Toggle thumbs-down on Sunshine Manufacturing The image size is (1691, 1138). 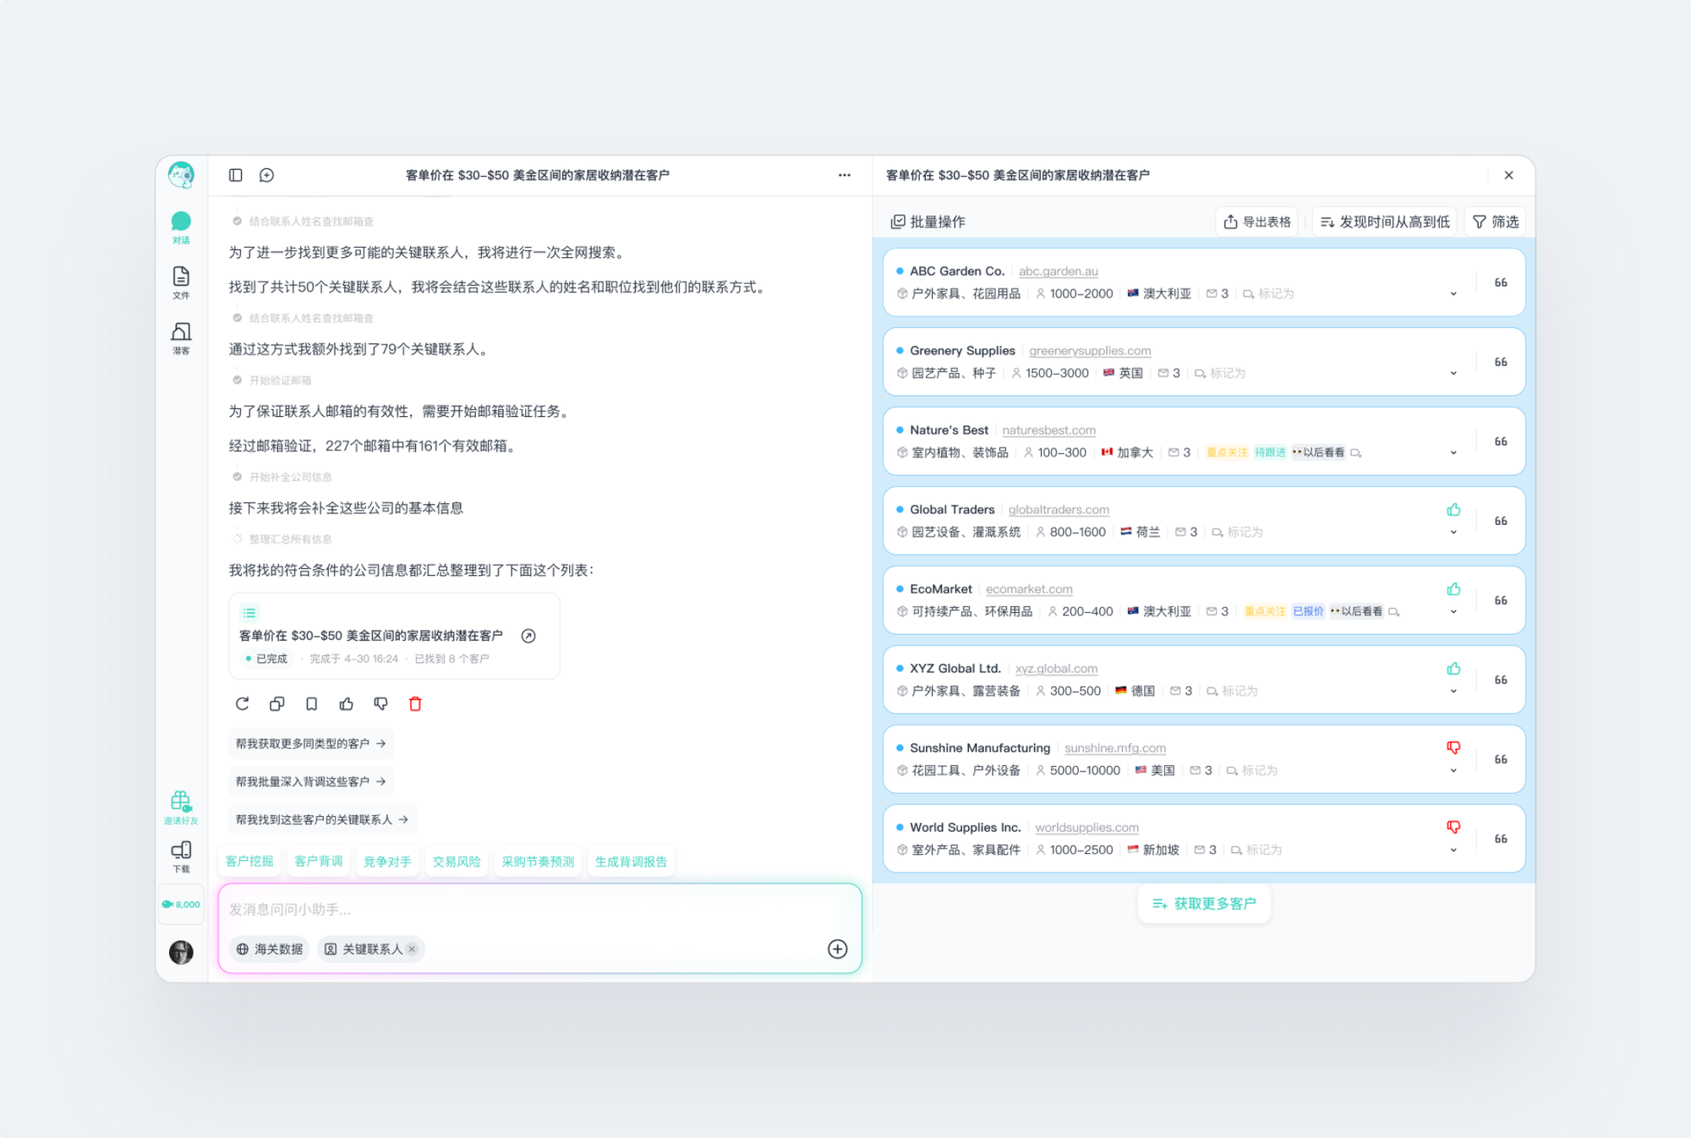point(1453,748)
